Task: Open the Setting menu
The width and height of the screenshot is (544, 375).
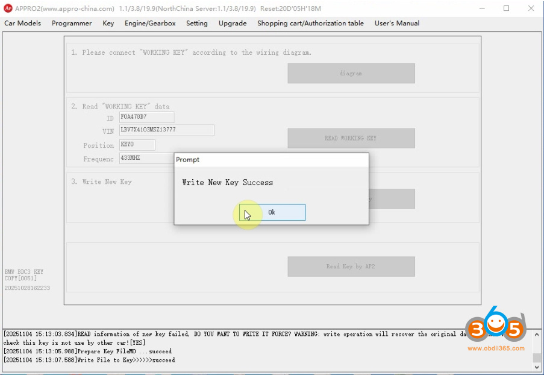Action: [196, 24]
